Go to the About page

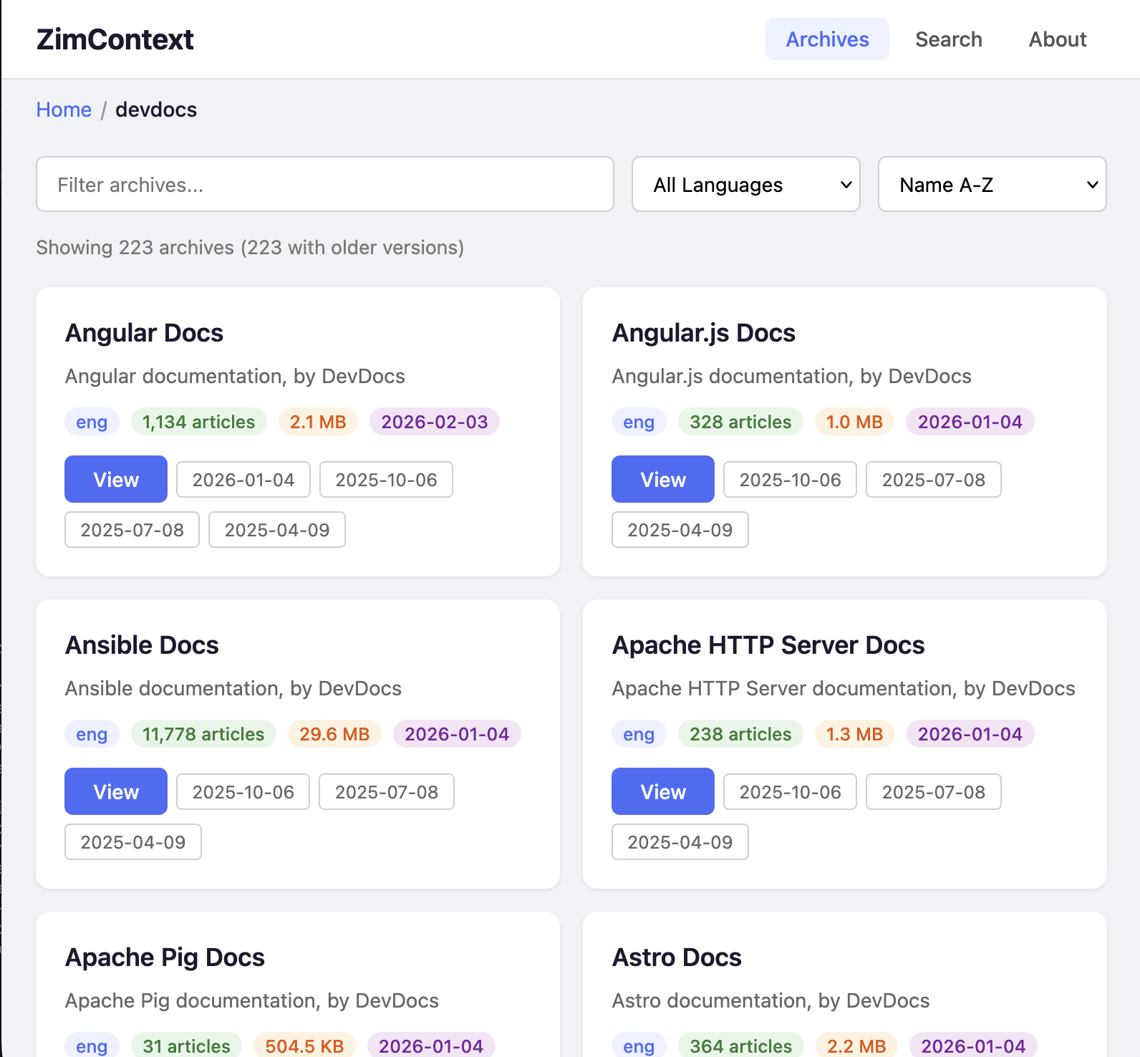click(1057, 39)
